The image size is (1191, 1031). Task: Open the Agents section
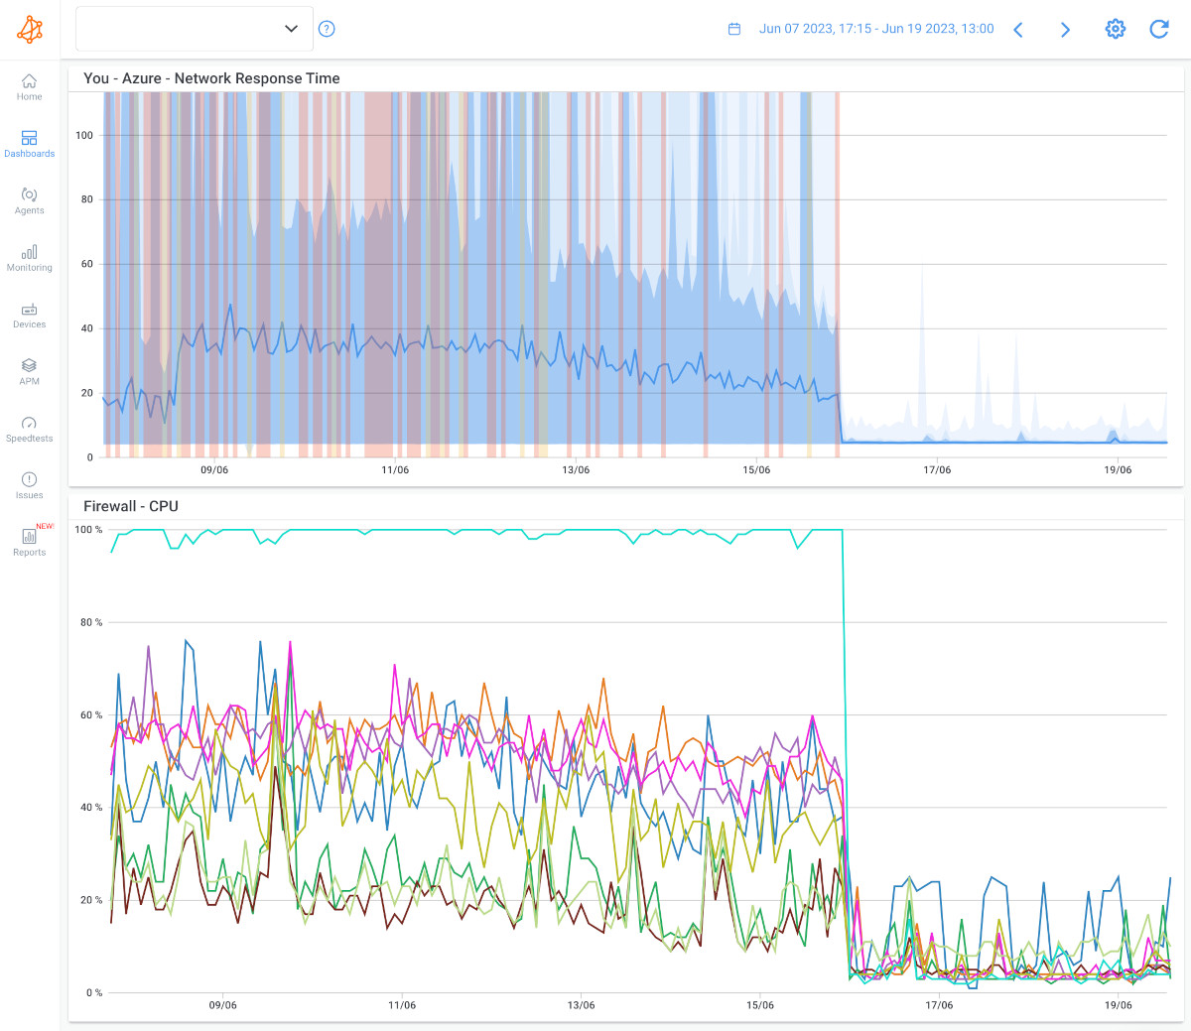[29, 199]
